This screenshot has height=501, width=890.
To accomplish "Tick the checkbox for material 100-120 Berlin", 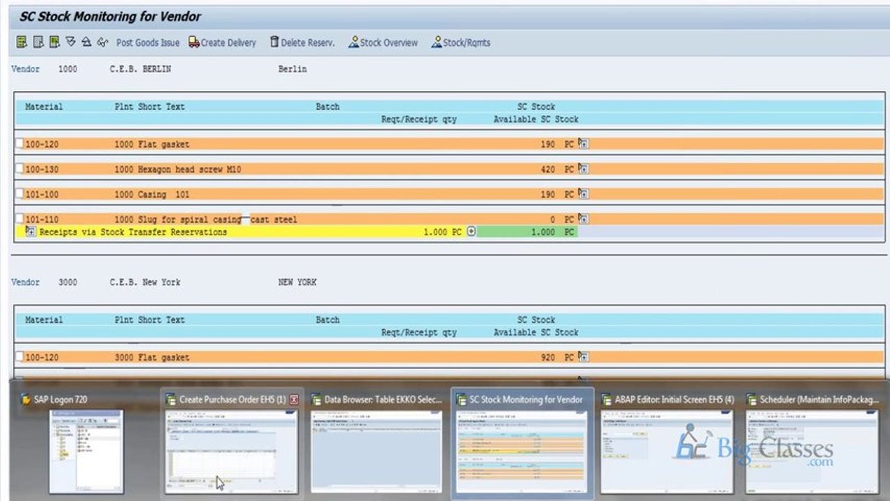I will tap(19, 143).
